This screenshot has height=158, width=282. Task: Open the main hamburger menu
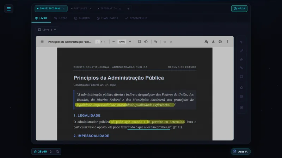8,8
